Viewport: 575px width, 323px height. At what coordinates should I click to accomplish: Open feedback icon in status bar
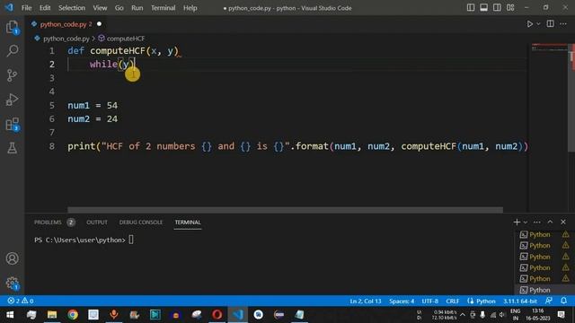point(549,301)
